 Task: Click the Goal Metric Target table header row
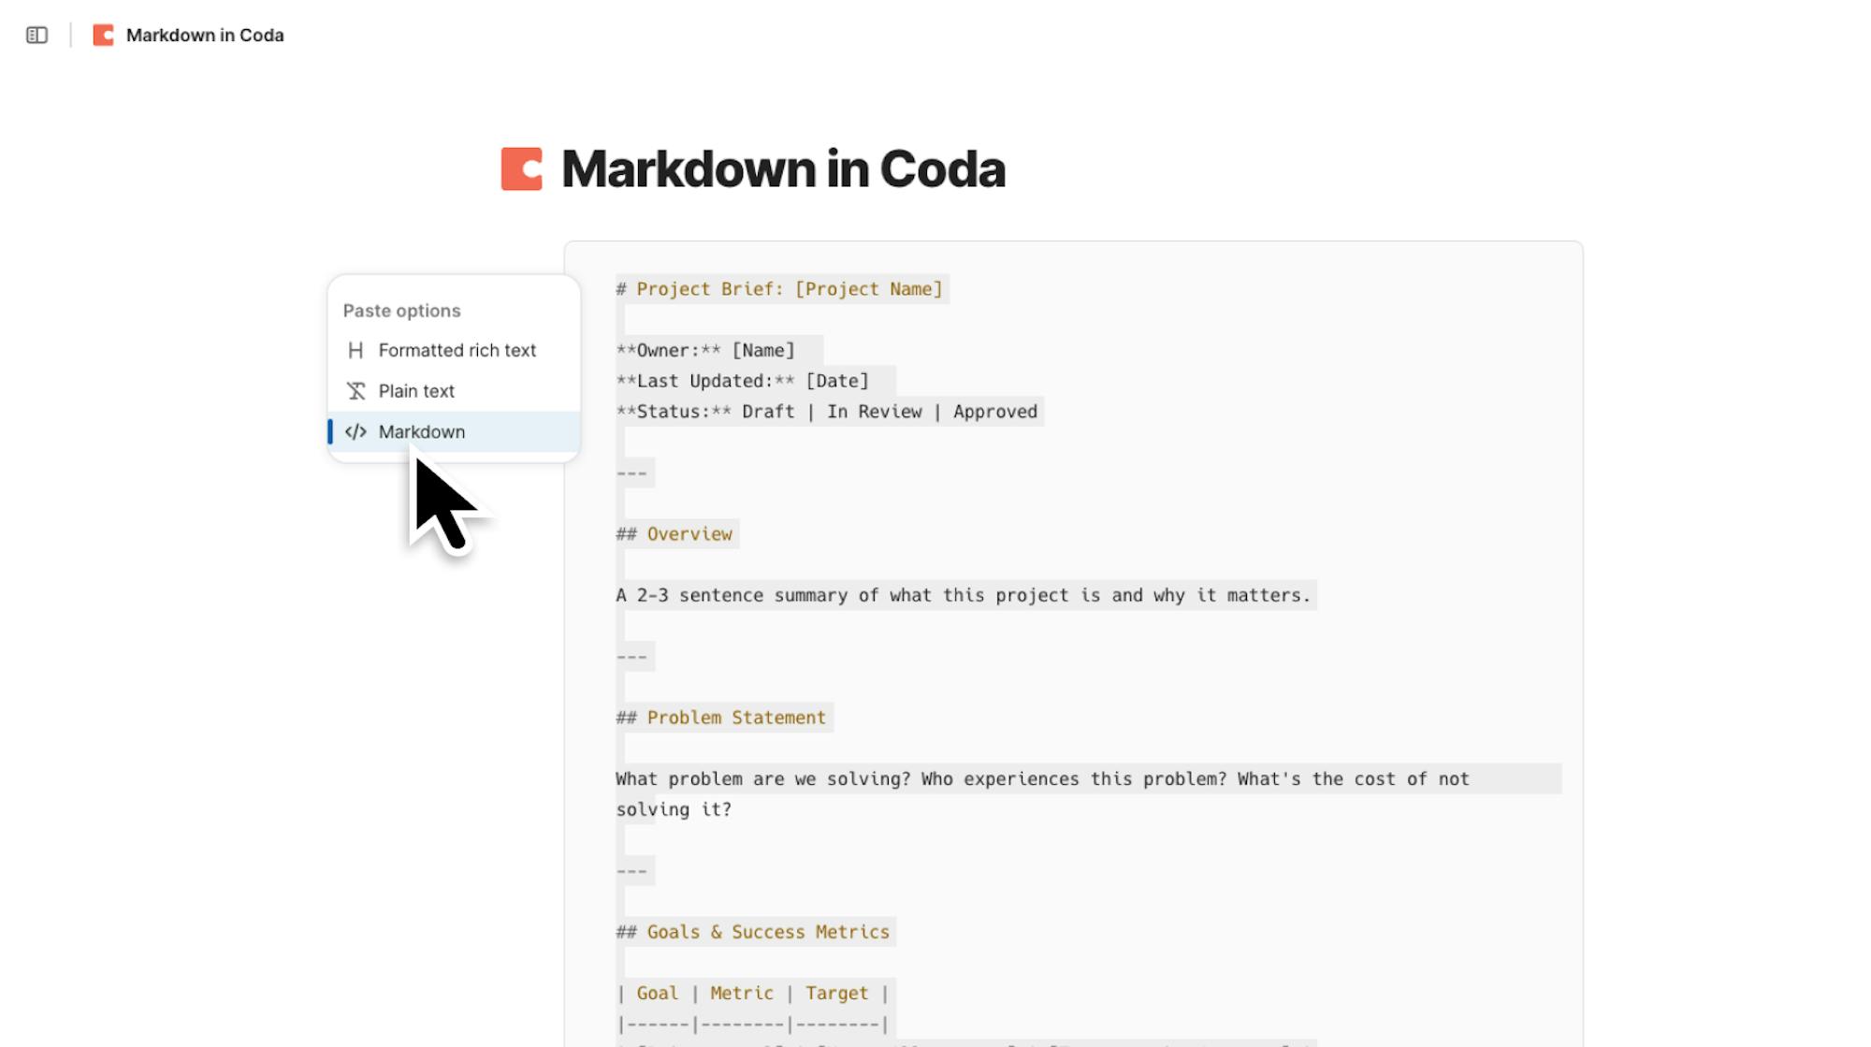752,994
